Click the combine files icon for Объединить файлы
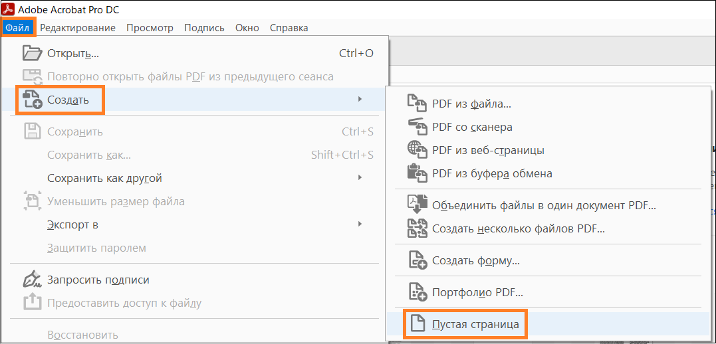 [x=416, y=205]
